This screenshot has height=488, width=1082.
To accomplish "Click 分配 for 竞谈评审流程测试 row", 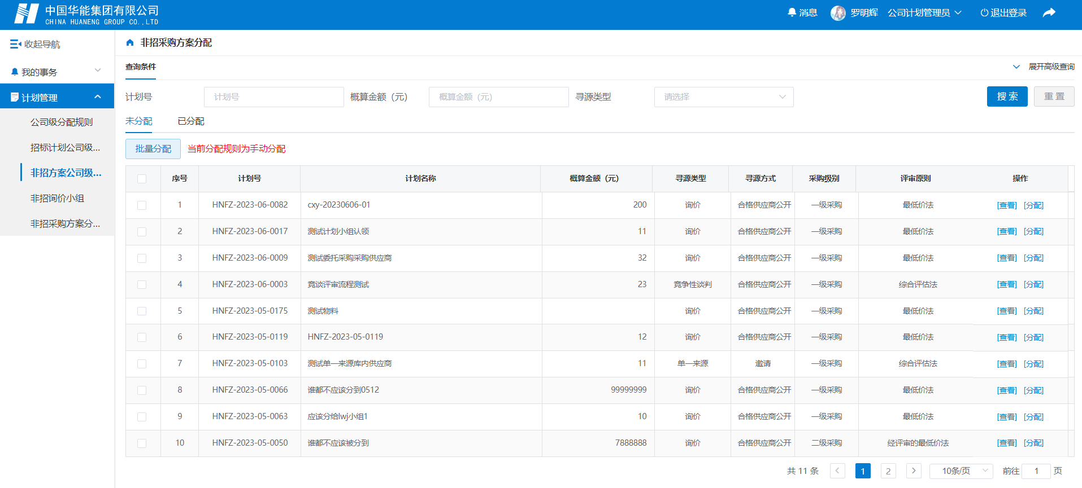I will (x=1033, y=284).
